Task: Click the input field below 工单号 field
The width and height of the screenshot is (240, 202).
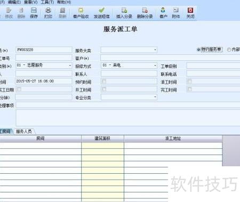Action: (44, 74)
